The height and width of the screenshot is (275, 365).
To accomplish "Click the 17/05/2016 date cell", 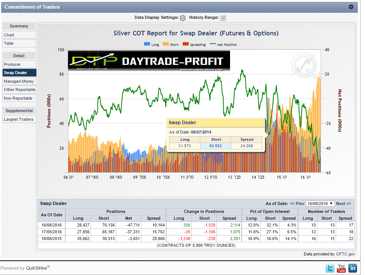I will pos(51,232).
